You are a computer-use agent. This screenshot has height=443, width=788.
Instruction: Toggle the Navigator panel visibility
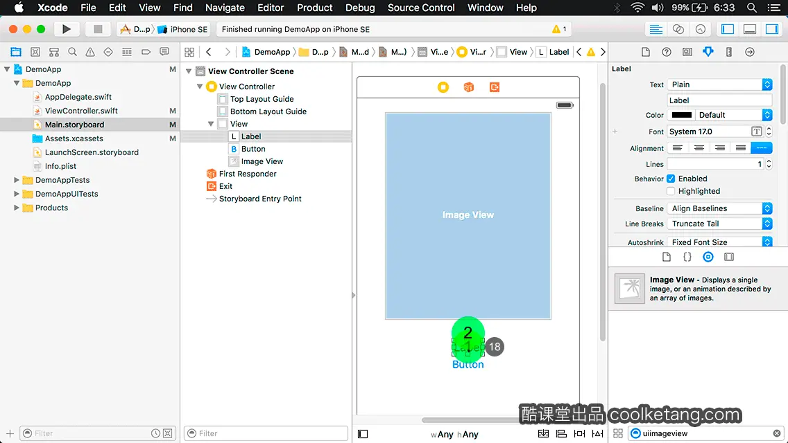[x=727, y=29]
